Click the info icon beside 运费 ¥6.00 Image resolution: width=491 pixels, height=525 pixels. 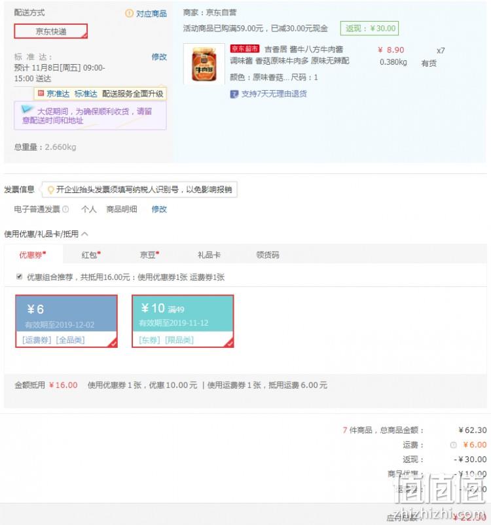[x=453, y=445]
